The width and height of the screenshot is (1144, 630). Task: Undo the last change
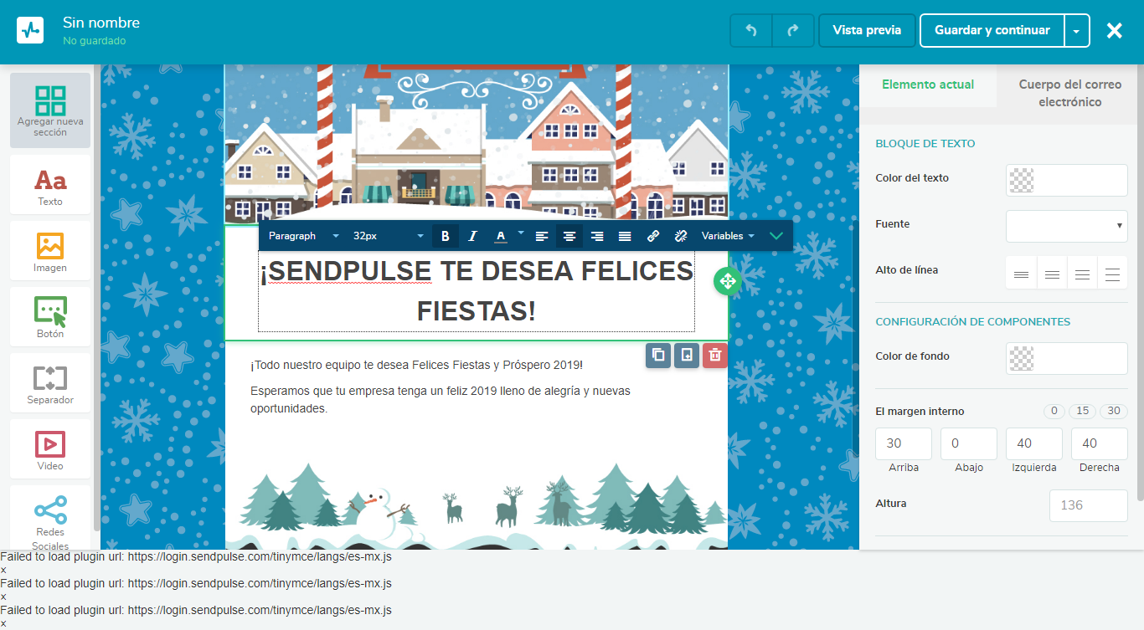(751, 30)
